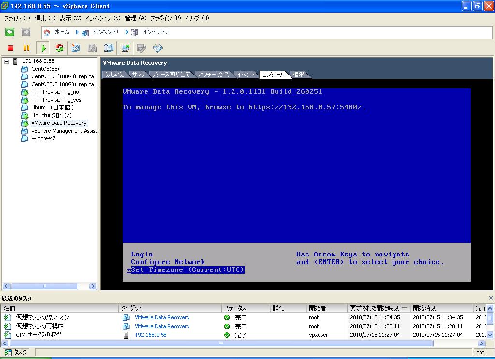The width and height of the screenshot is (495, 359).
Task: Click the Revert to Snapshot icon
Action: (x=92, y=48)
